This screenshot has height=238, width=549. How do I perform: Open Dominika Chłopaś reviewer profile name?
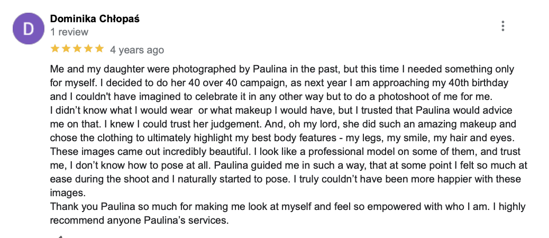point(95,19)
